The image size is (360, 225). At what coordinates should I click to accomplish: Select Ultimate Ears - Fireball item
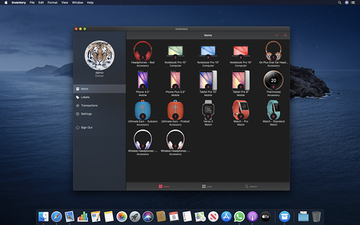[x=175, y=113]
